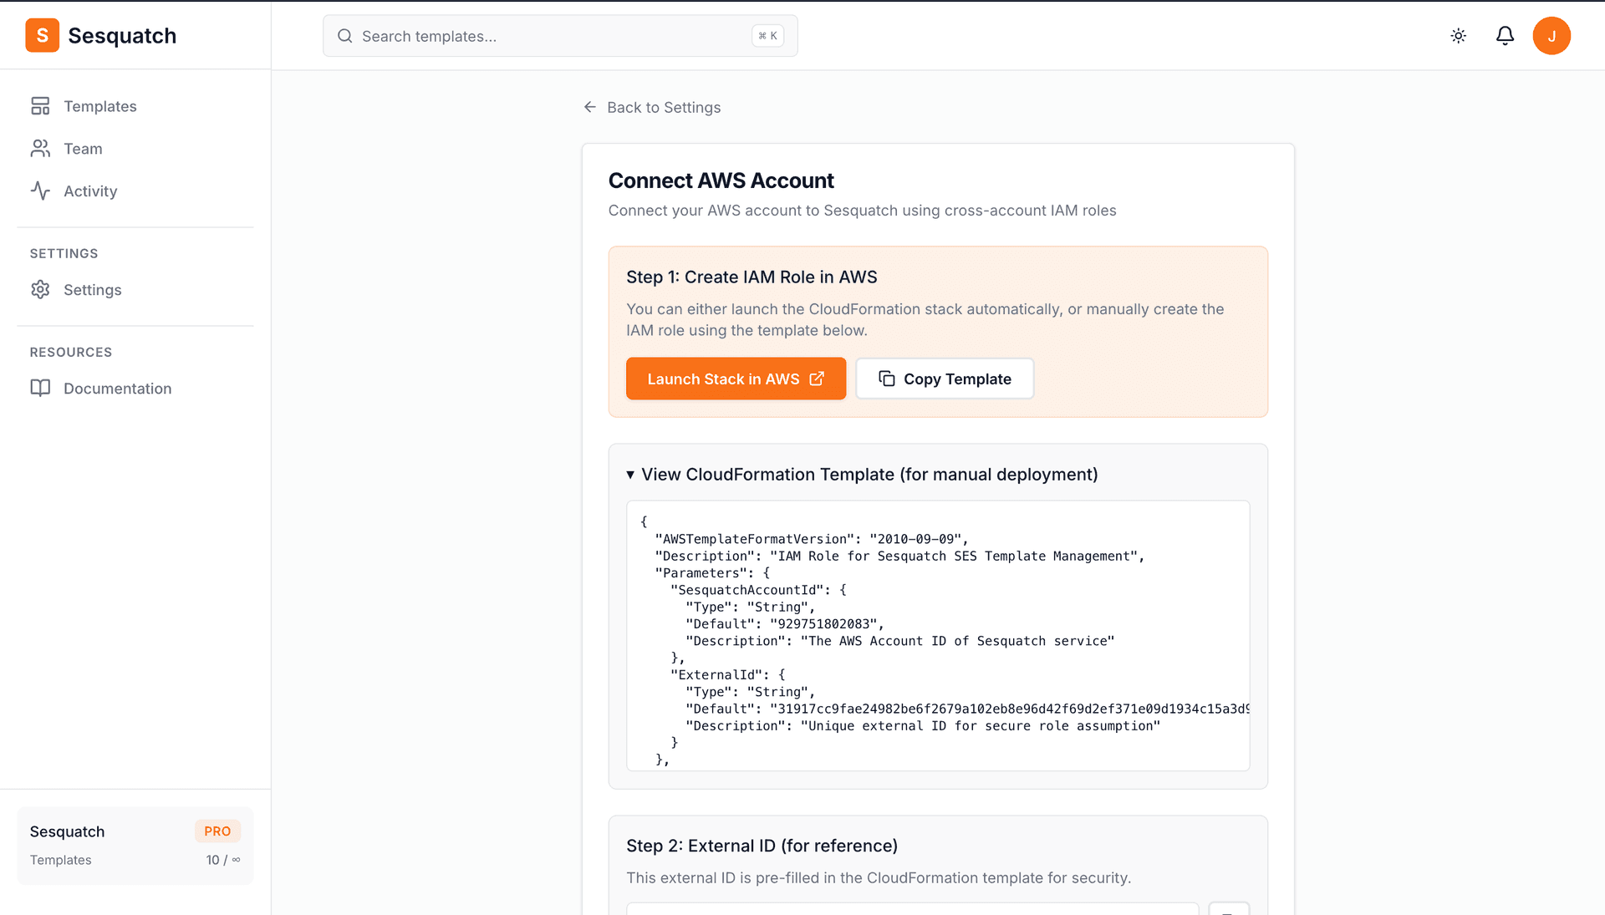This screenshot has width=1605, height=915.
Task: Click the PRO plan badge
Action: [x=217, y=831]
